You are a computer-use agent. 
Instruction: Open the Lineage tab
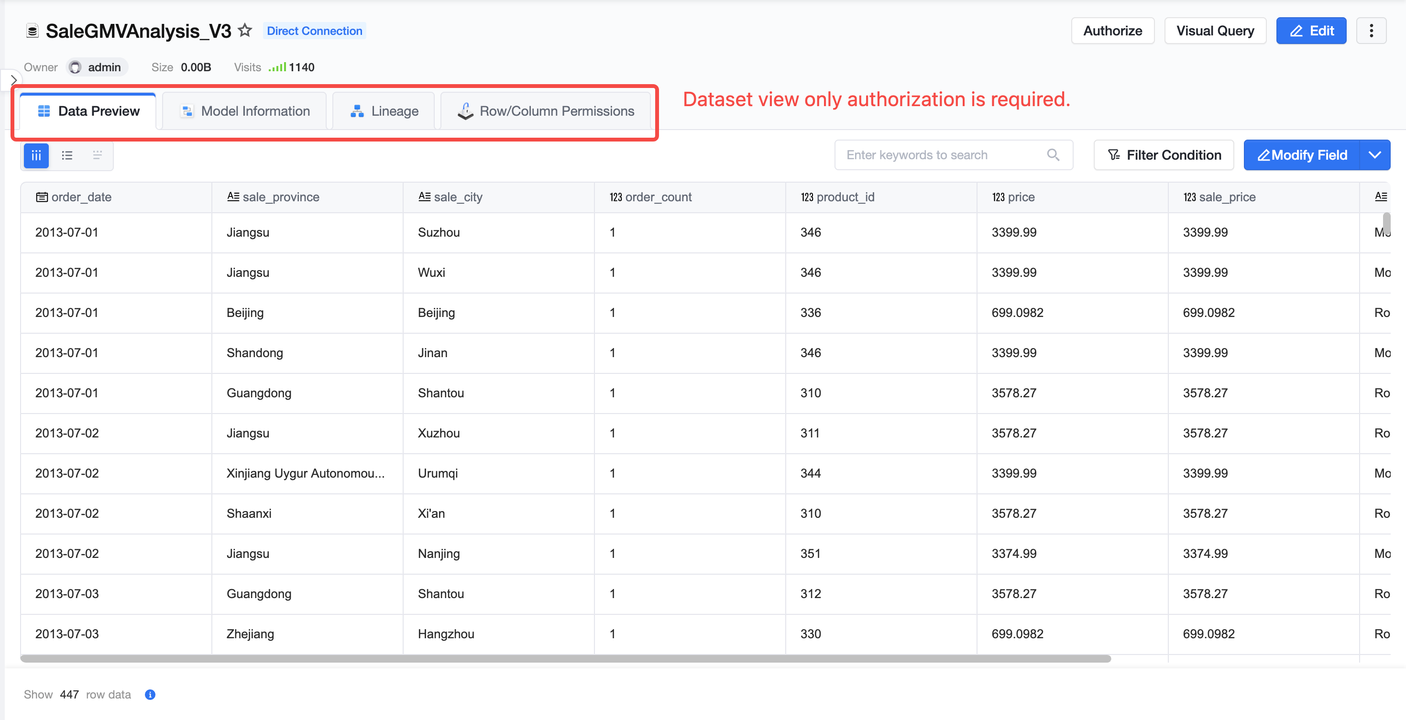click(x=384, y=111)
